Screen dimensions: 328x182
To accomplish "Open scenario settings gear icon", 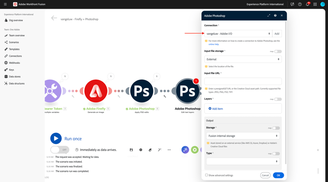I will [141, 150].
